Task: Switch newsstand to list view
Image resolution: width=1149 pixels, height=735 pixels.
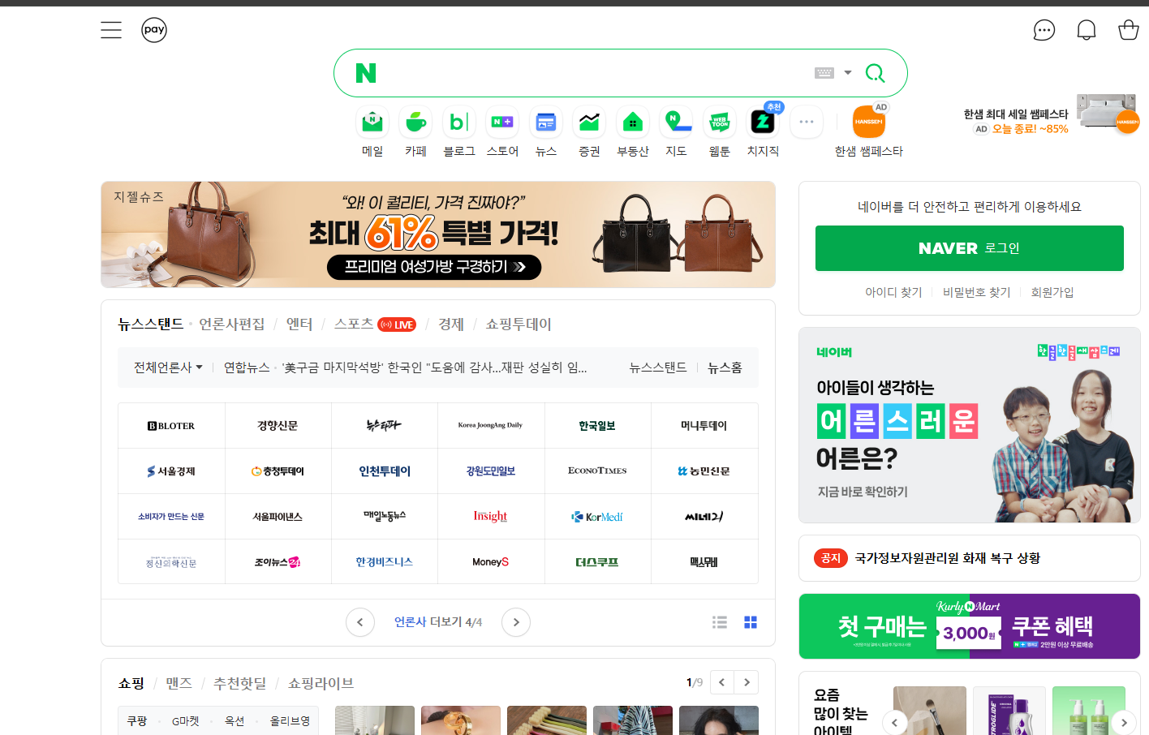Action: coord(720,622)
